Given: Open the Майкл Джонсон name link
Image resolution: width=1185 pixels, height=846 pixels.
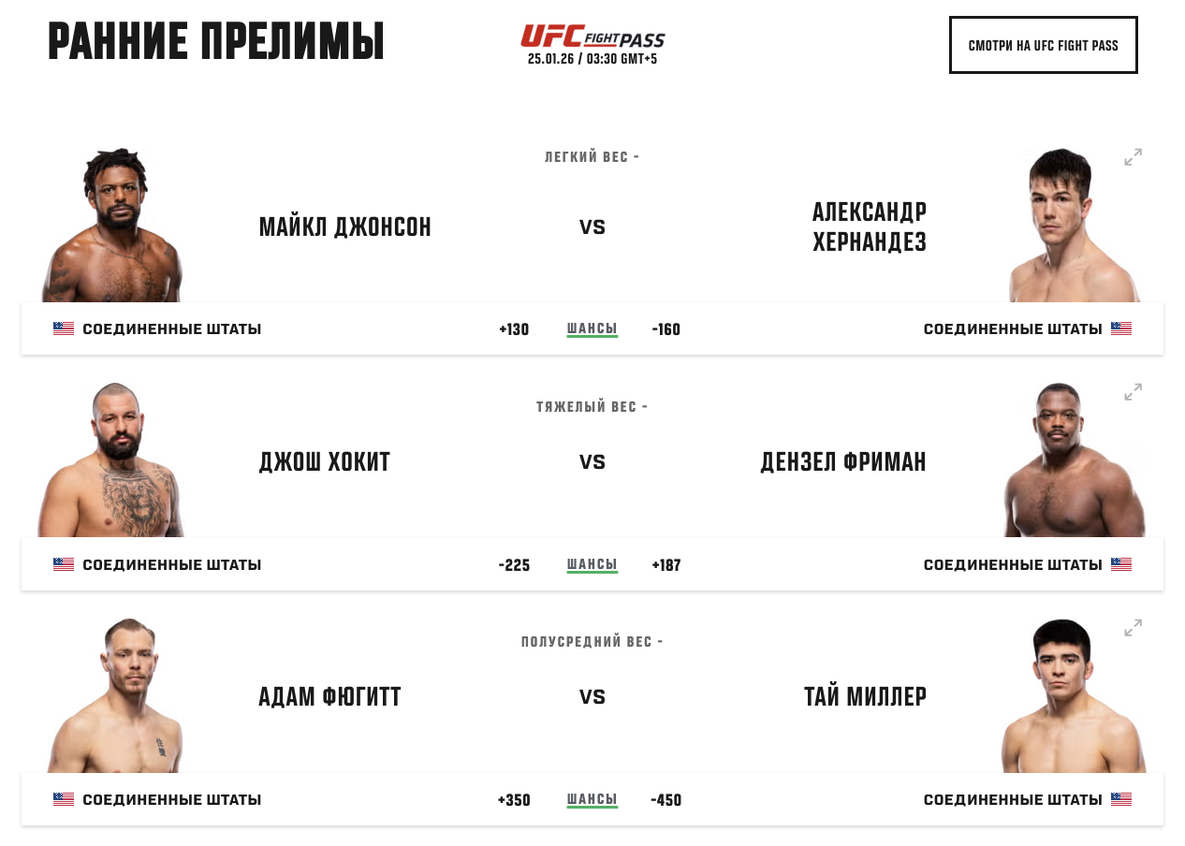Looking at the screenshot, I should pyautogui.click(x=344, y=227).
